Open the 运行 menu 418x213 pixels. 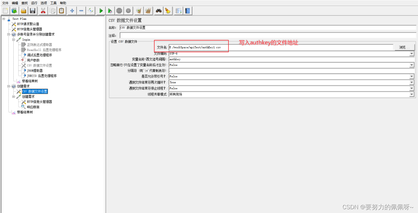click(x=34, y=3)
